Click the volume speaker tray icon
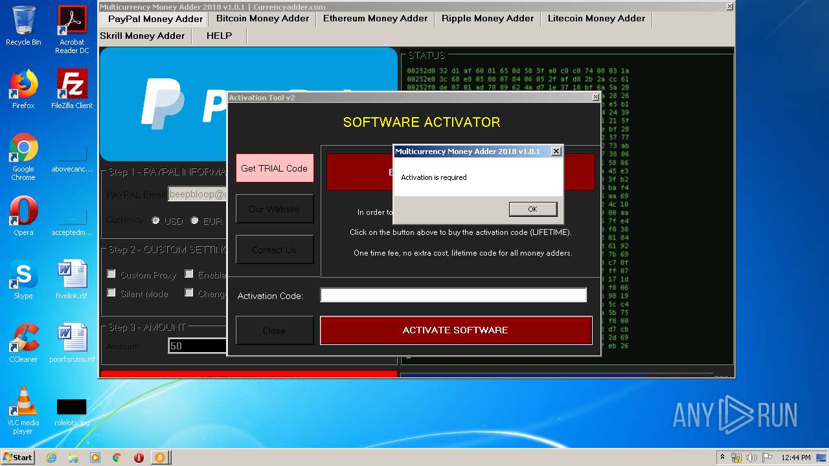The width and height of the screenshot is (829, 466). point(752,458)
